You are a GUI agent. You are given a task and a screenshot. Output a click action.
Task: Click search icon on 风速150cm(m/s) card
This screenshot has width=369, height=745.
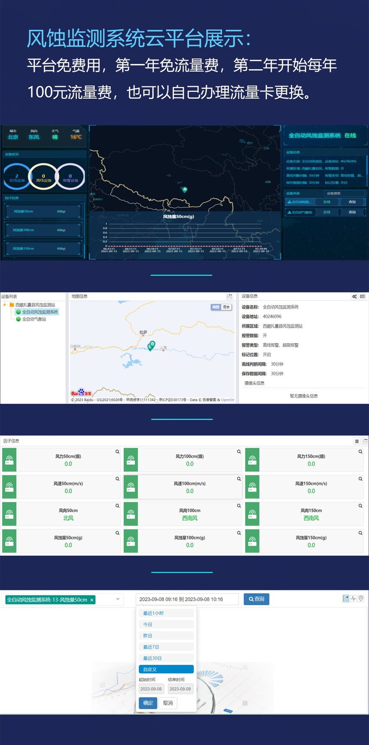tap(360, 479)
